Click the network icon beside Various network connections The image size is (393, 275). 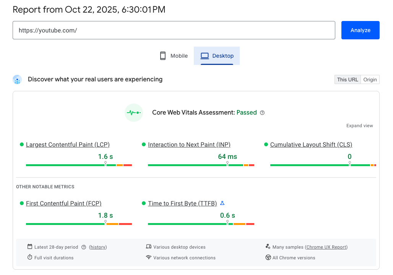click(x=149, y=257)
